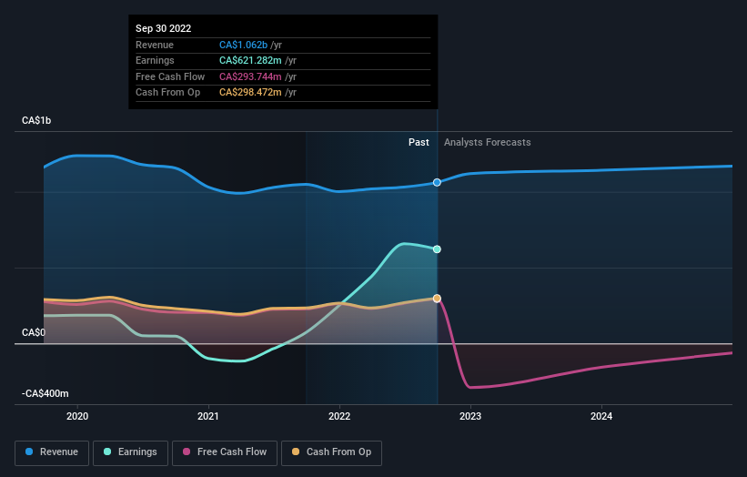747x477 pixels.
Task: Click the Past section label
Action: [419, 143]
